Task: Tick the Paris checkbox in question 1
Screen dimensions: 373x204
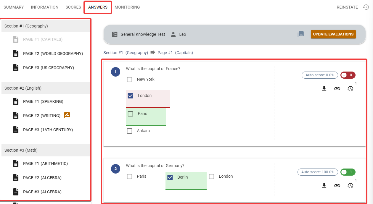Action: pos(130,114)
